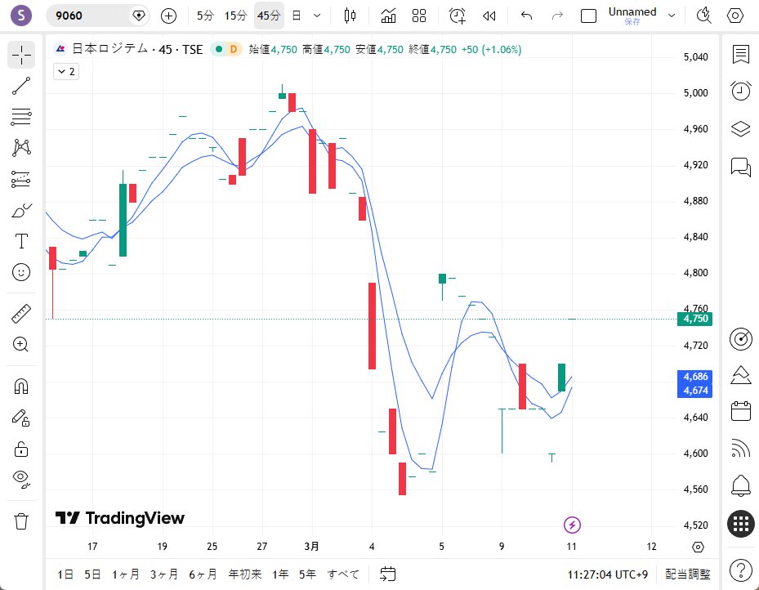
Task: Toggle magnet mode
Action: (21, 387)
